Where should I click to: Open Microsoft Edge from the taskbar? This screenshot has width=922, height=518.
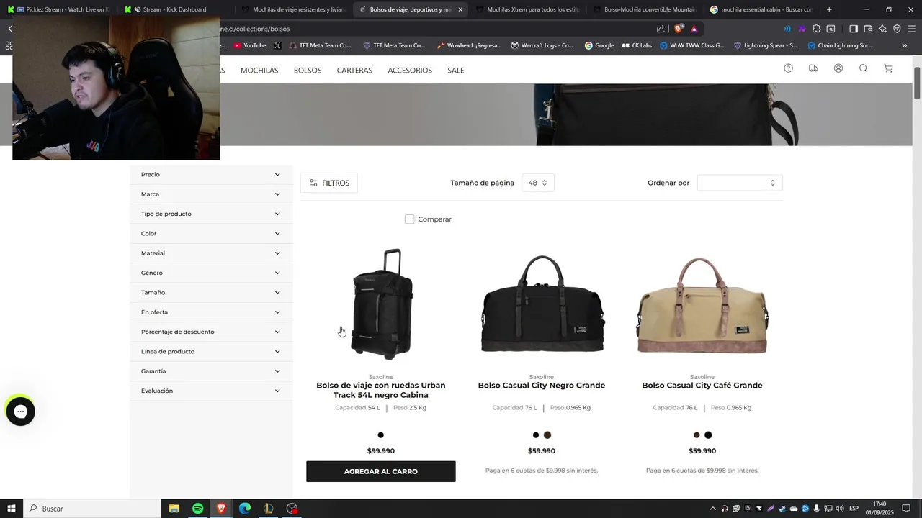(245, 509)
